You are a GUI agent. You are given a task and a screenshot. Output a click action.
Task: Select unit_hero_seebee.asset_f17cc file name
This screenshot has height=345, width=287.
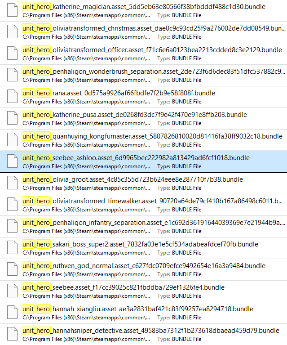tap(123, 287)
